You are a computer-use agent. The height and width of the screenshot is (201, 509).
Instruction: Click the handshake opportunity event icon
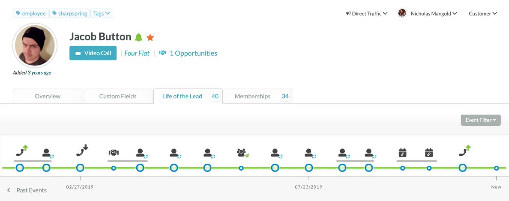click(114, 152)
